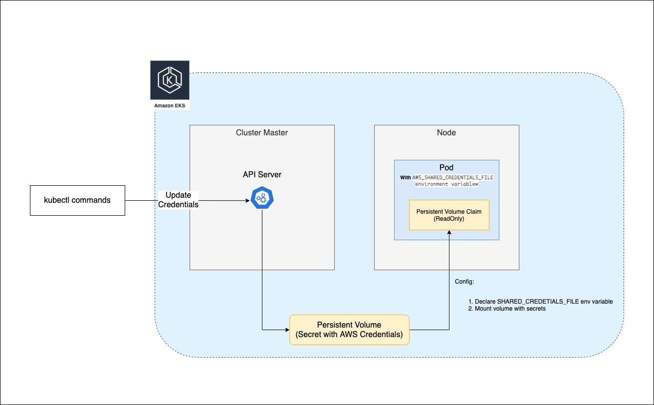654x405 pixels.
Task: Click the Cluster Master title label
Action: (x=262, y=132)
